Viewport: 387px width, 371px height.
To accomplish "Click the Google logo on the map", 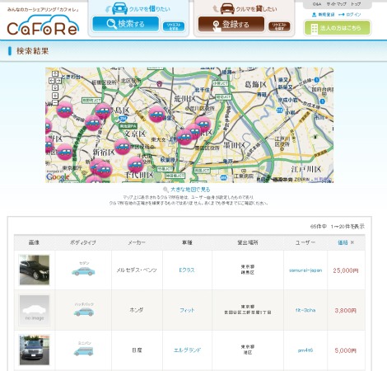I will pos(58,177).
